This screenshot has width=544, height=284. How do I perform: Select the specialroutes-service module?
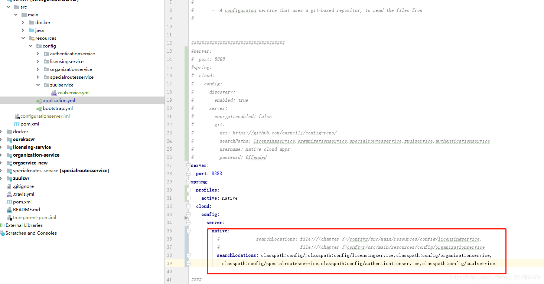(61, 171)
